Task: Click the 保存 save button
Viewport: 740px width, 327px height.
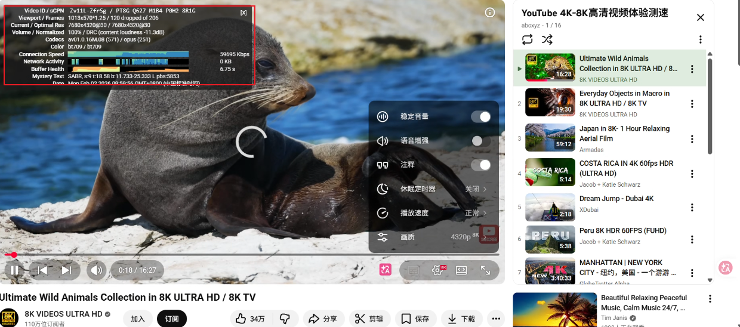Action: click(x=415, y=319)
